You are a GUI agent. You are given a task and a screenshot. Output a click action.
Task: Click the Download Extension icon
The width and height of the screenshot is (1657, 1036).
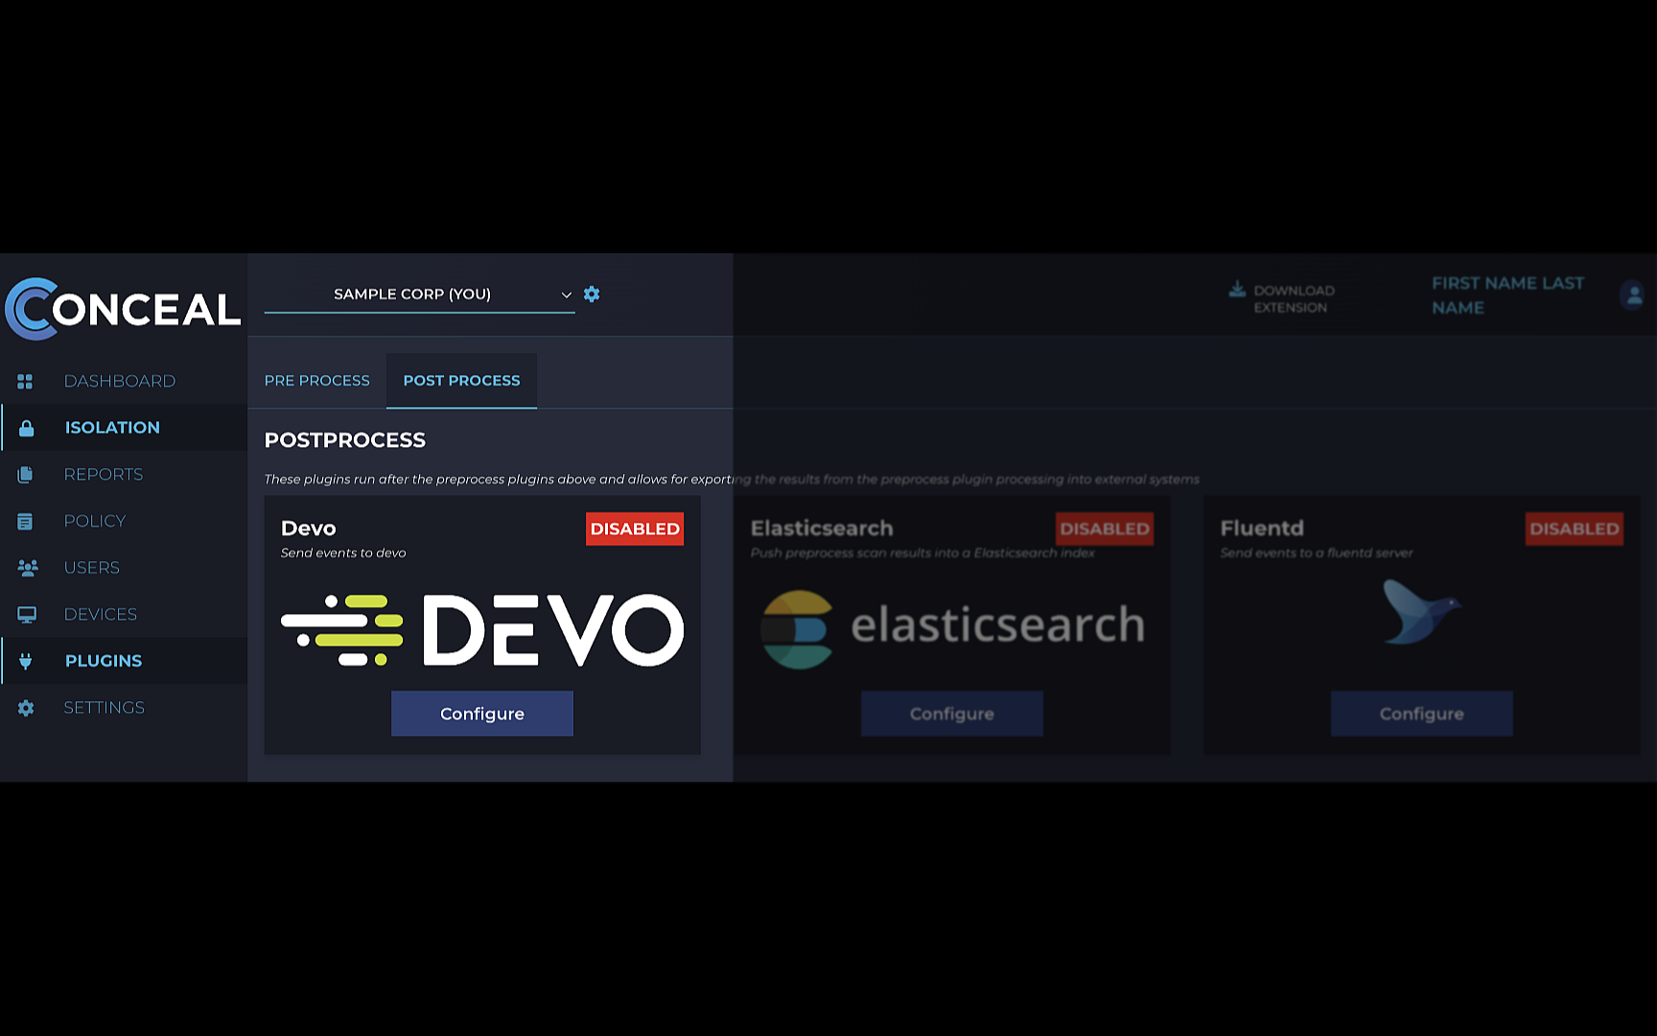[1237, 290]
